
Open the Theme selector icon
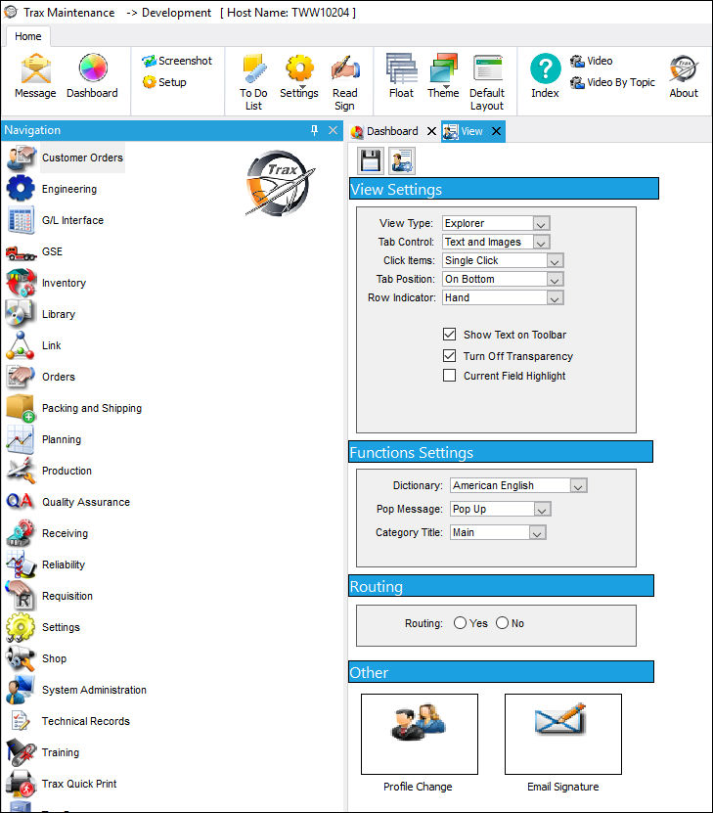(x=443, y=75)
